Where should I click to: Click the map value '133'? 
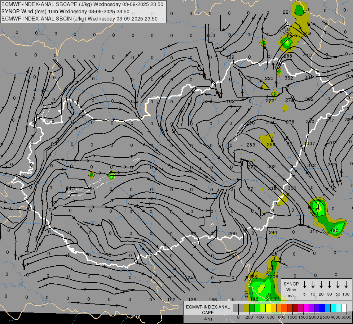coord(192,234)
